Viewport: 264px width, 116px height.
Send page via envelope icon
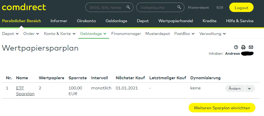point(251,47)
